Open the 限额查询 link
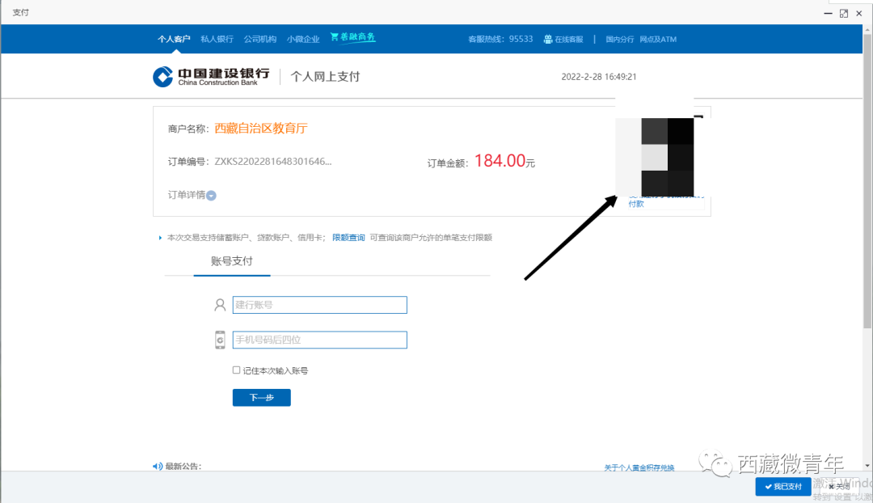The height and width of the screenshot is (503, 873). coord(348,238)
